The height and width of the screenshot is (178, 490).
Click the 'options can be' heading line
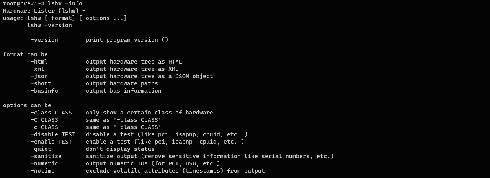point(27,105)
